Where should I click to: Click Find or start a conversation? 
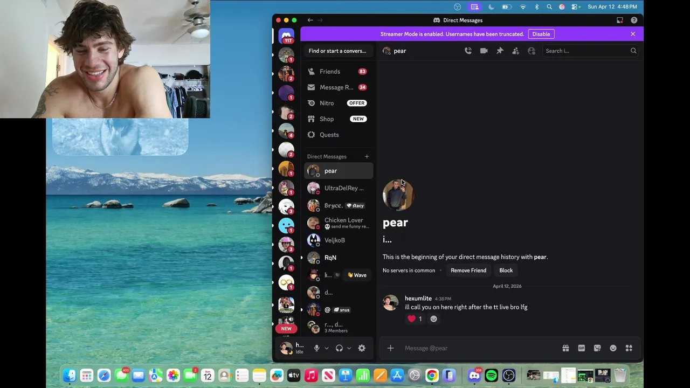coord(338,51)
